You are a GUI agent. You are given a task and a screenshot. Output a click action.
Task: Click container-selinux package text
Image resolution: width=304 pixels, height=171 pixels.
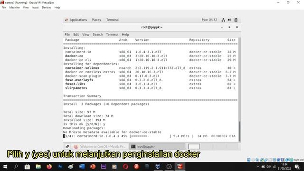(82, 68)
